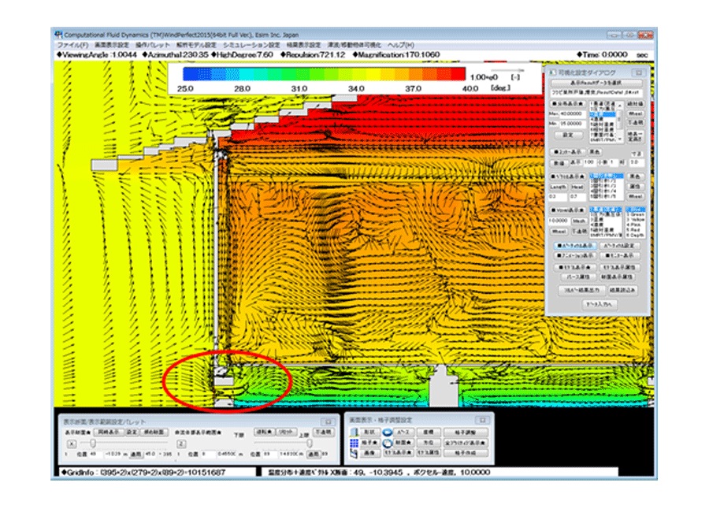Click the blue ring perspective icon
This screenshot has width=709, height=505.
pos(387,433)
